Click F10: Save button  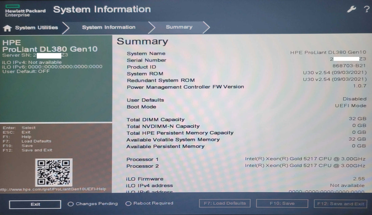[x=282, y=203]
